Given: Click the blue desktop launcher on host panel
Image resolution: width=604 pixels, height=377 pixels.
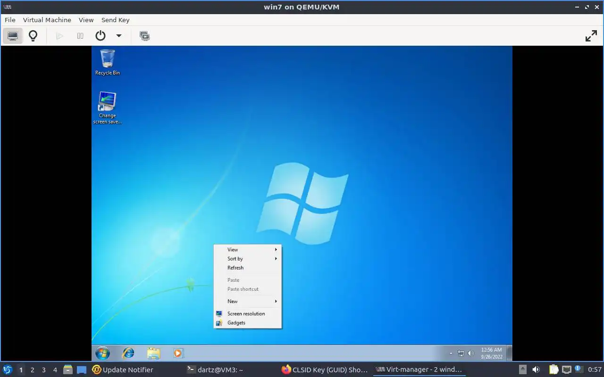Looking at the screenshot, I should pos(82,370).
